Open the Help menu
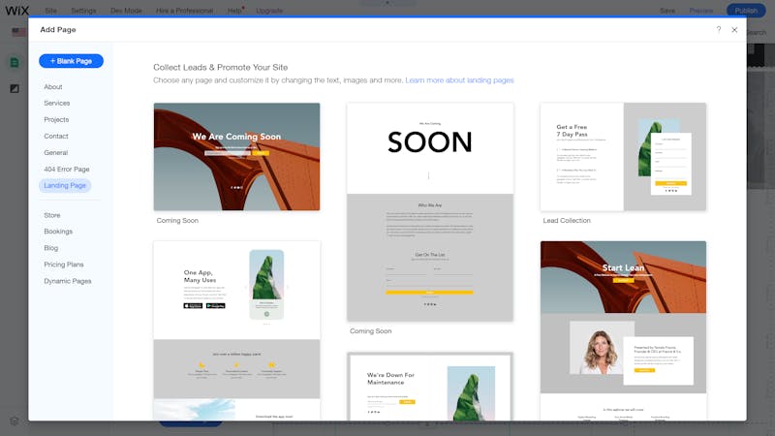Screen dimensions: 775x436 (x=234, y=11)
